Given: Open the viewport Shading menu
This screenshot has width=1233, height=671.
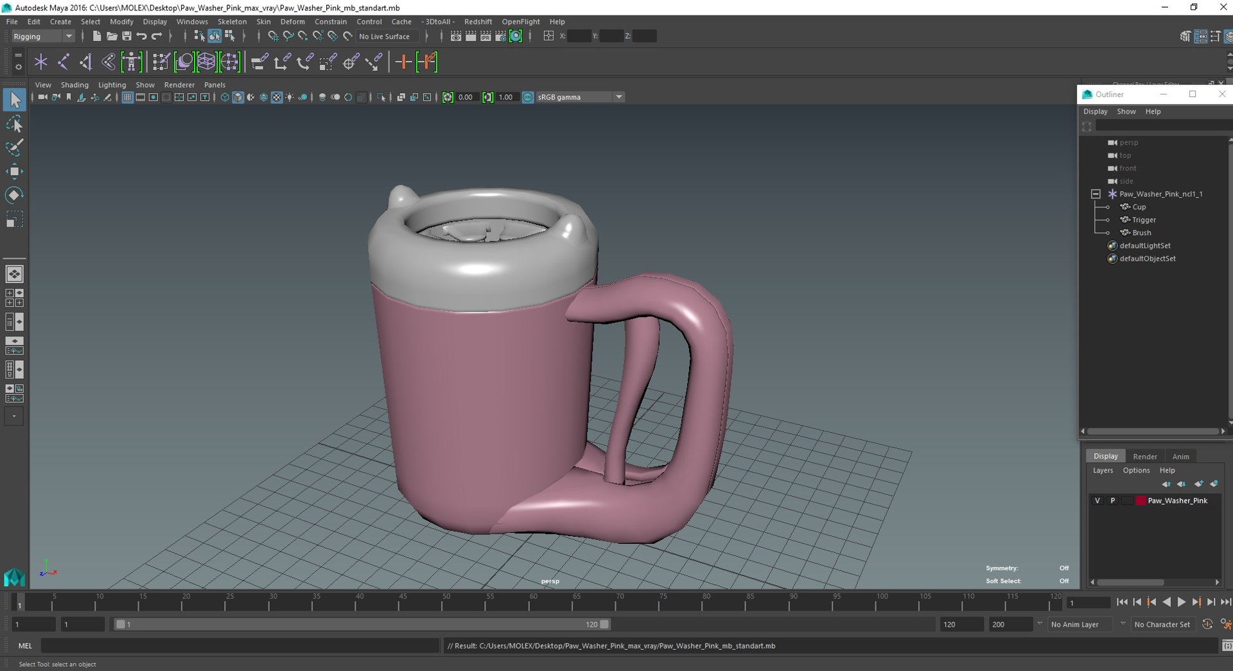Looking at the screenshot, I should click(x=74, y=85).
